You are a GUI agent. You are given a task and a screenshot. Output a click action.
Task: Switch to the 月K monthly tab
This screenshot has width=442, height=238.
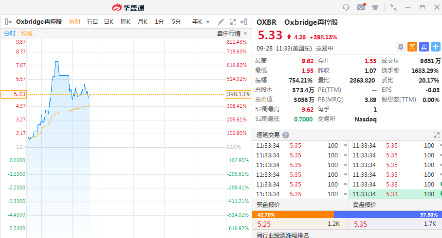tap(142, 22)
